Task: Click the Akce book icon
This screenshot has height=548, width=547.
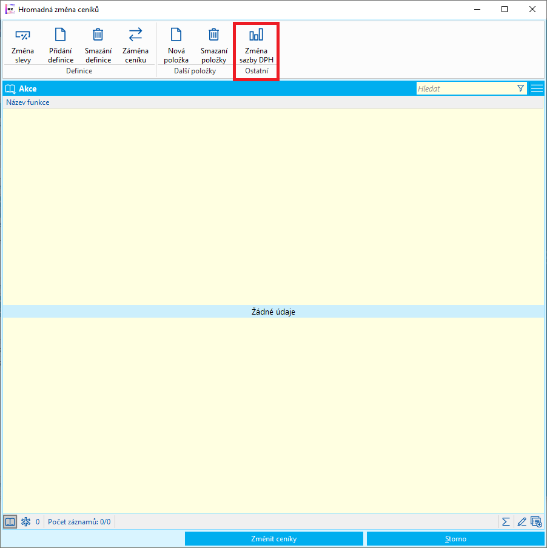Action: coord(10,89)
